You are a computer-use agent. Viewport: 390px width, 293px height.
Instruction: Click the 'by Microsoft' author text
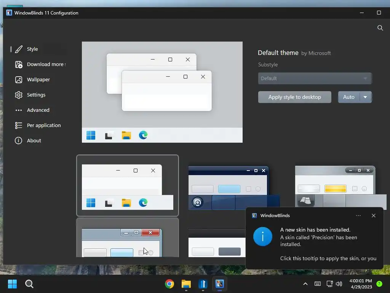(316, 53)
